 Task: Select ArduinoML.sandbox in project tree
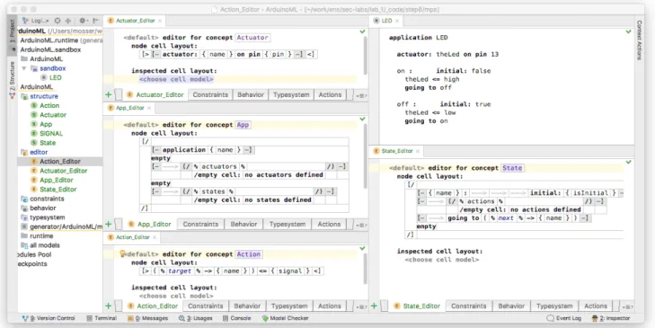click(x=50, y=49)
